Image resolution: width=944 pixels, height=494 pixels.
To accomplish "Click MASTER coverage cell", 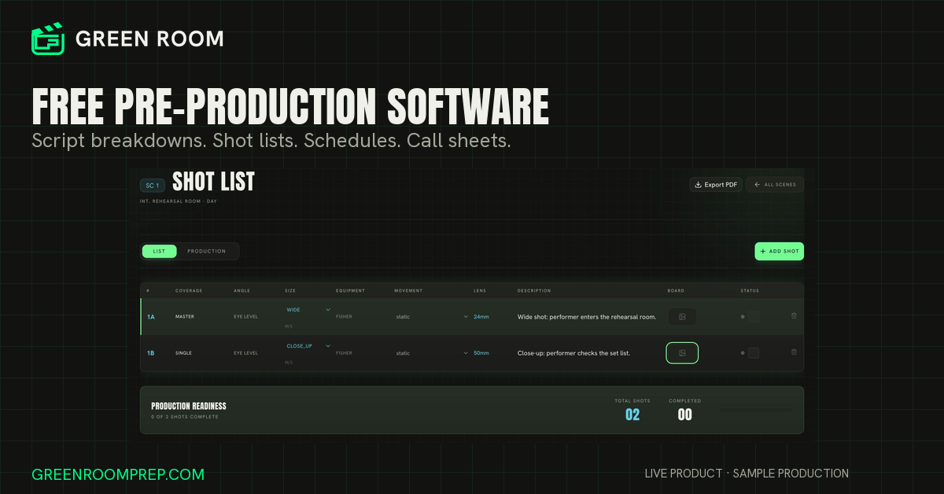I will coord(184,317).
